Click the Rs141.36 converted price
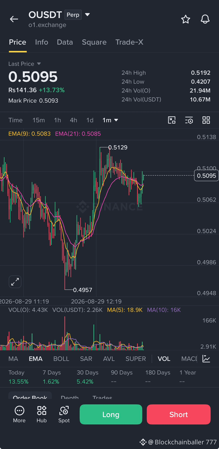Image resolution: width=219 pixels, height=449 pixels. coord(22,90)
